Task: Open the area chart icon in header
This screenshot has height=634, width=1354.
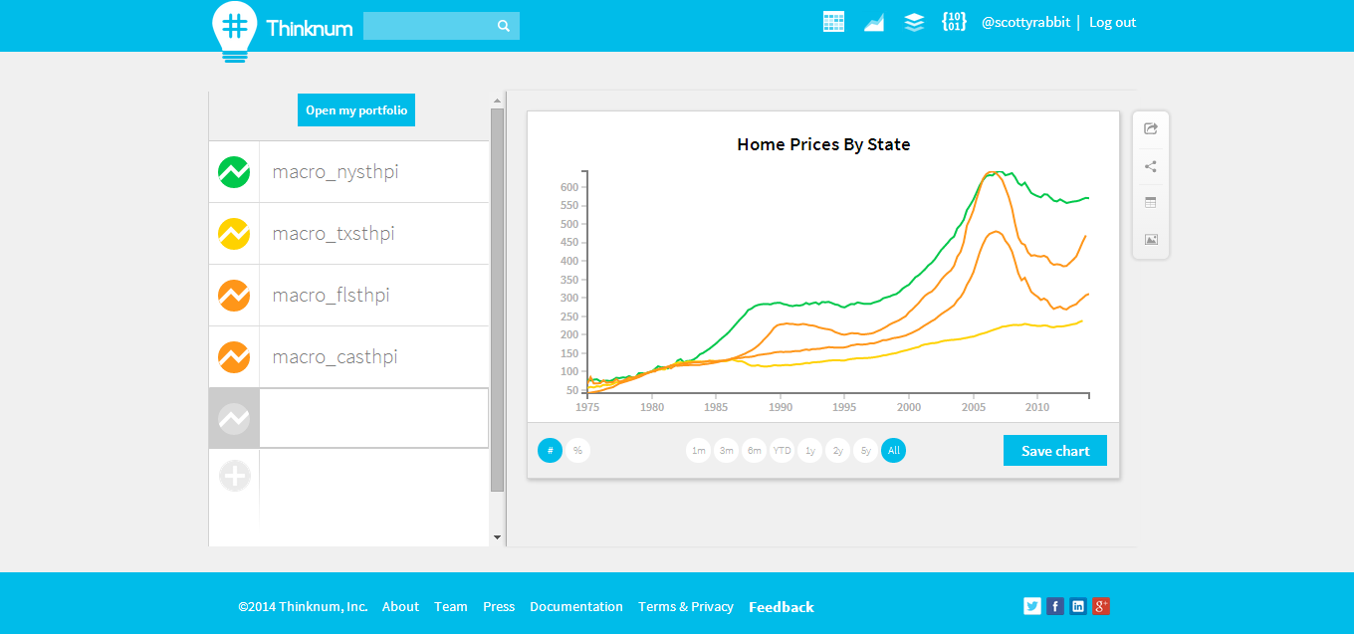Action: (x=873, y=22)
